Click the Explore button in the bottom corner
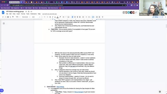Image resolution: width=167 pixels, height=94 pixels. coord(160,92)
